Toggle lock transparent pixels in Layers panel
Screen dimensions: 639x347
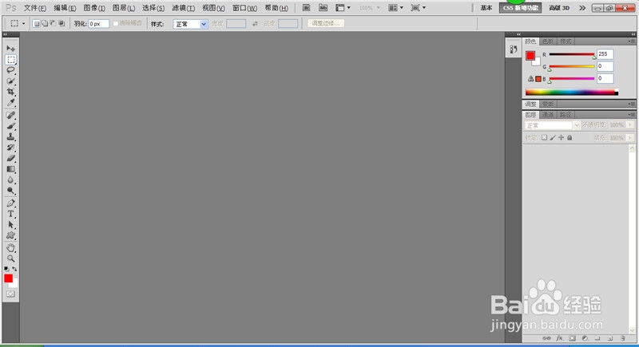point(544,137)
